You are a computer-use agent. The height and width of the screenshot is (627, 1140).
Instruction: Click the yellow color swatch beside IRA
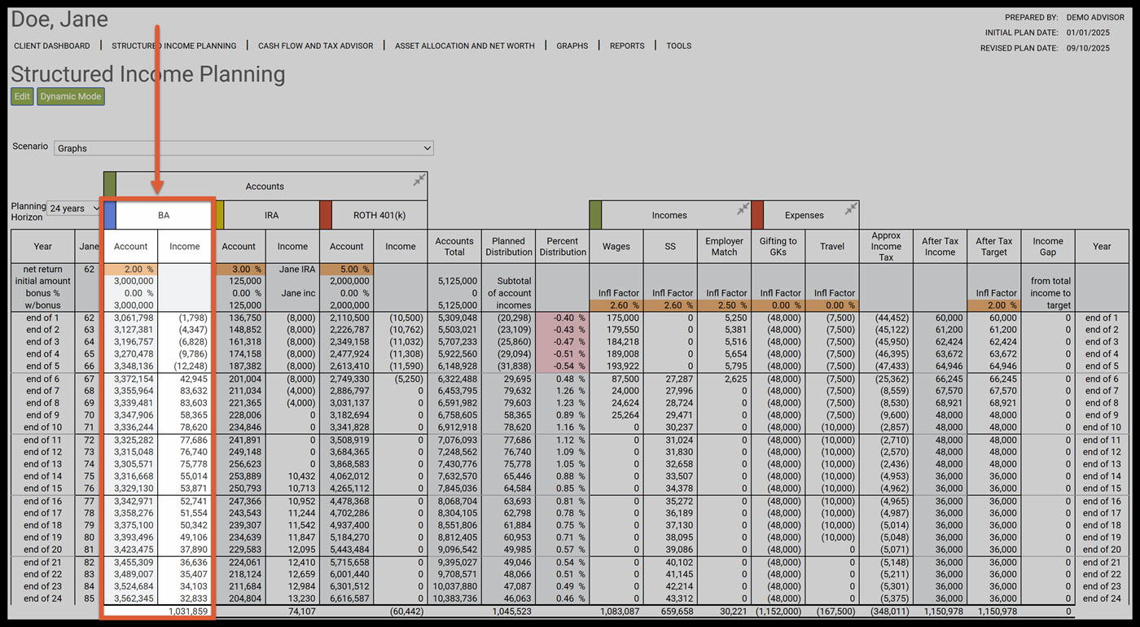(x=218, y=215)
